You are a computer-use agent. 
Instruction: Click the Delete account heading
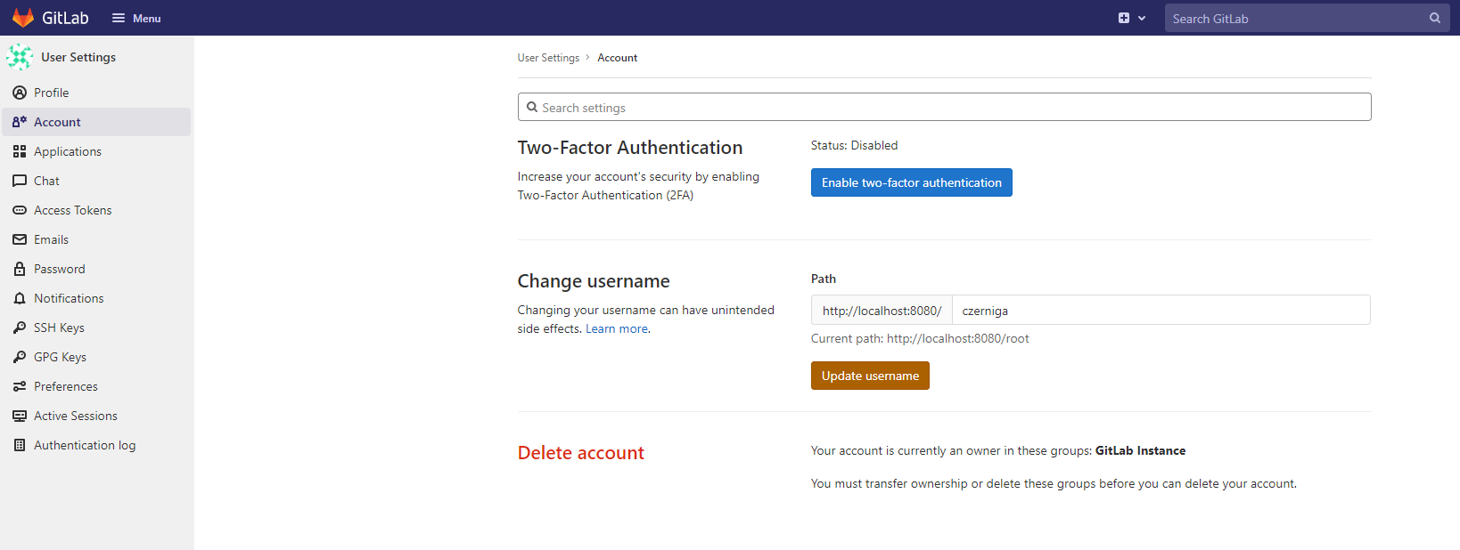click(x=581, y=453)
